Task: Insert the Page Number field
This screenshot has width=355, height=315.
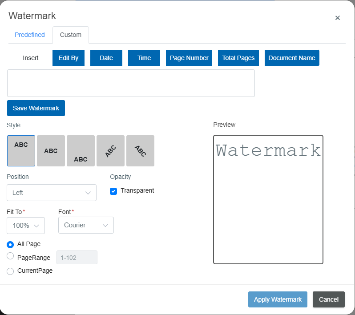Action: click(x=189, y=58)
